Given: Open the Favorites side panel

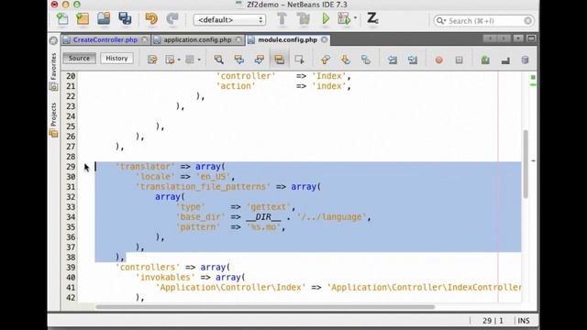Looking at the screenshot, I should 53,71.
